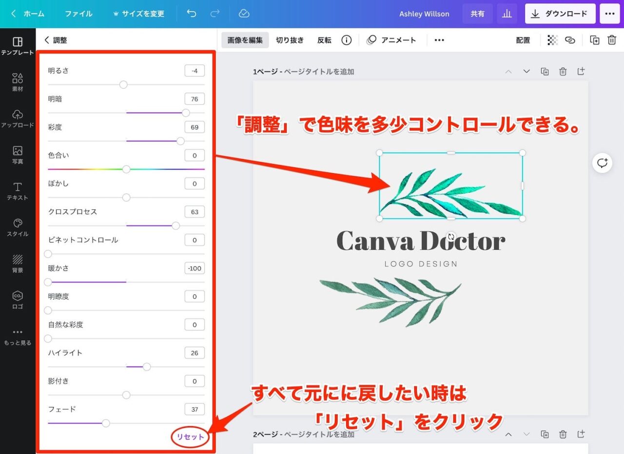The width and height of the screenshot is (624, 454).
Task: Click the 暖かさ value field showing -100
Action: click(195, 269)
